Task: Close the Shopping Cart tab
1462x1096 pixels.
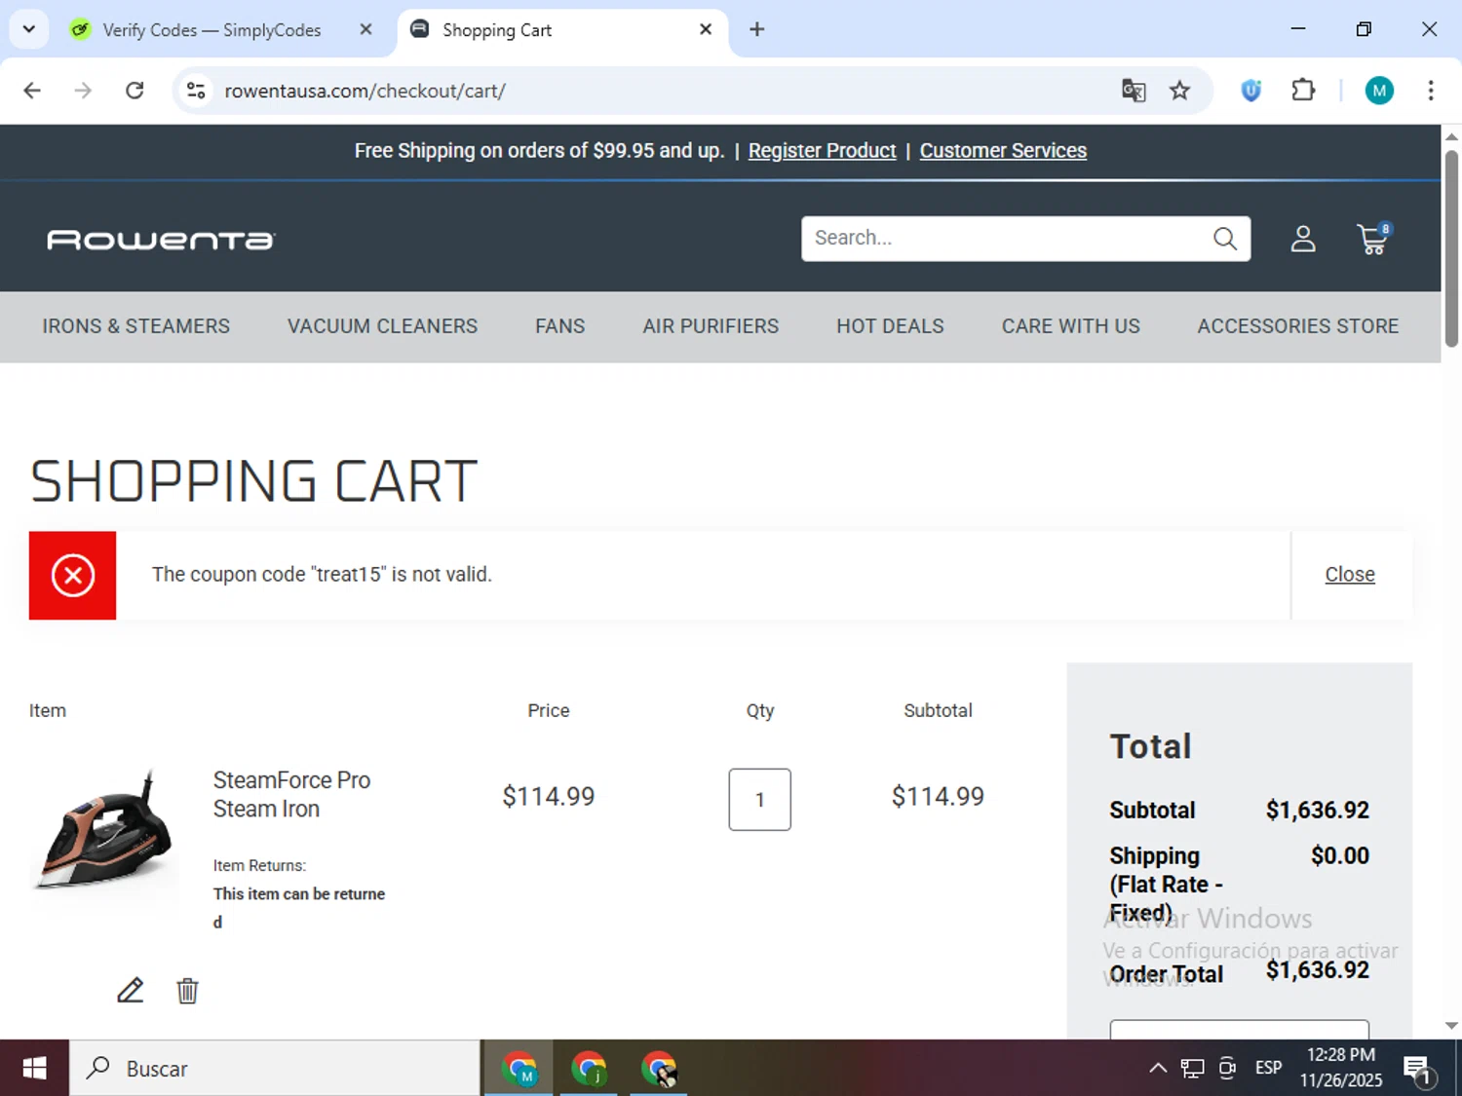Action: [x=706, y=29]
